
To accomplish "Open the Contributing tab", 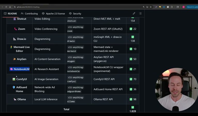I will pos(29,13).
